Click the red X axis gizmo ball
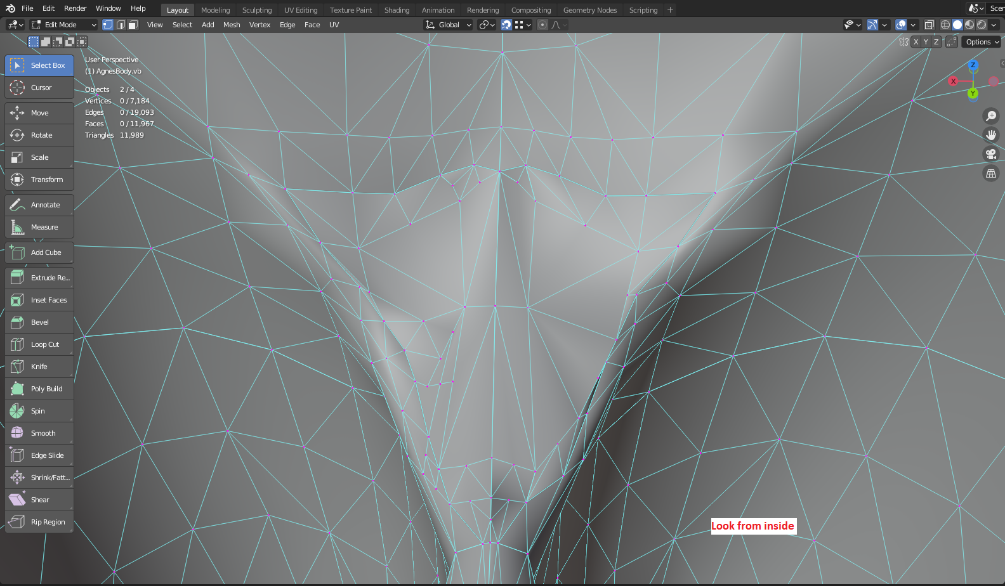 click(x=953, y=81)
